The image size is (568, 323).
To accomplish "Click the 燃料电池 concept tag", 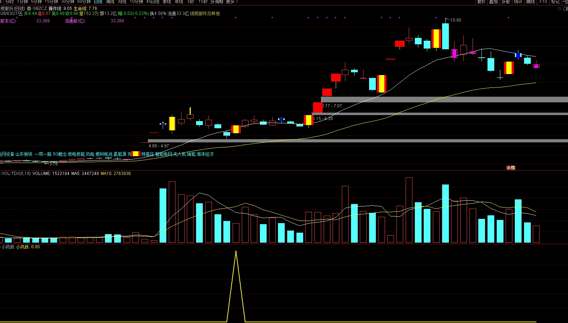I will coord(104,154).
